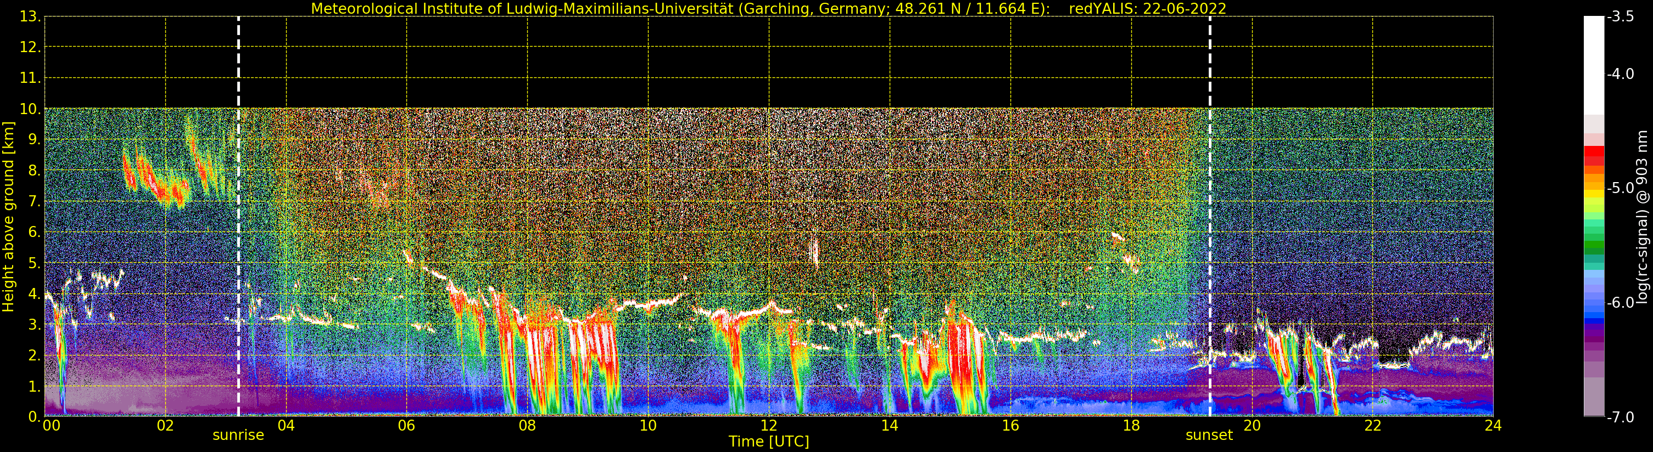Click the colorbar tick label -6.0

tap(1620, 303)
